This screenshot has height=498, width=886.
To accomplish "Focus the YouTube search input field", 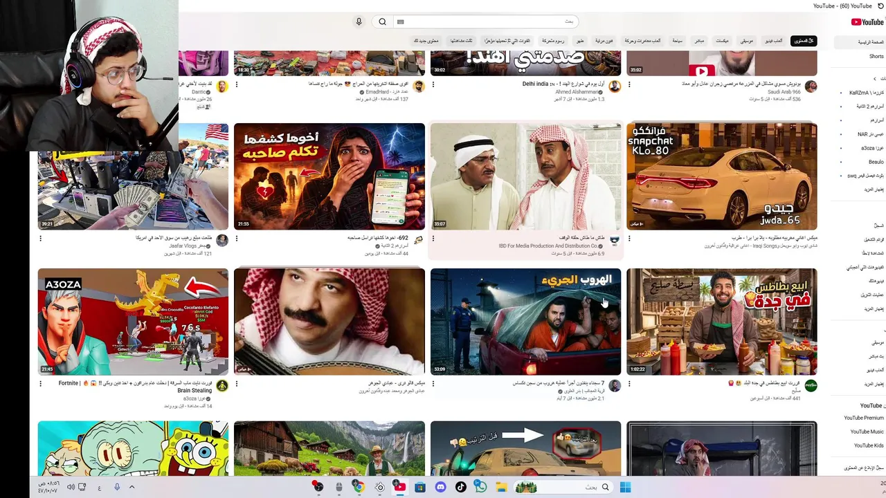I will [x=485, y=21].
